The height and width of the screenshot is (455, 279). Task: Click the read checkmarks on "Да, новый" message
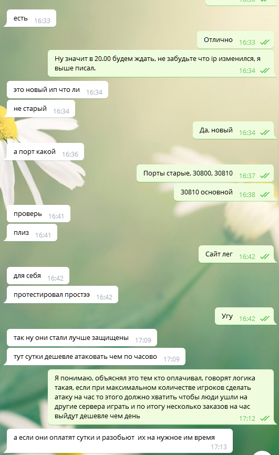(264, 132)
